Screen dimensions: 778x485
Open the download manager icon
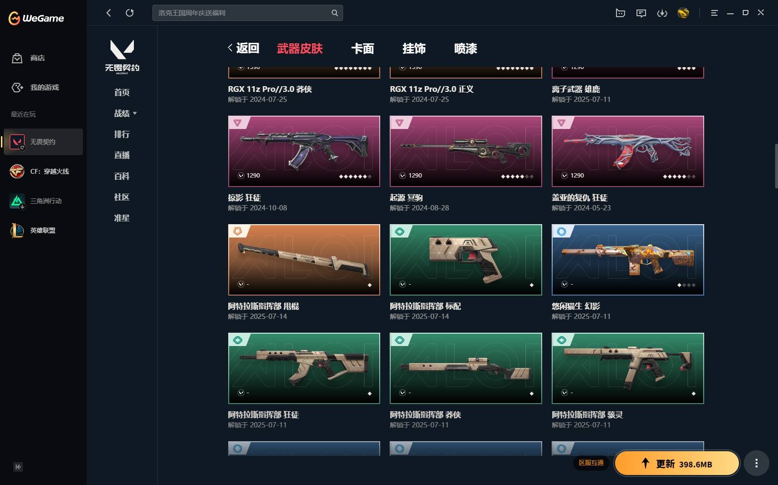point(662,13)
